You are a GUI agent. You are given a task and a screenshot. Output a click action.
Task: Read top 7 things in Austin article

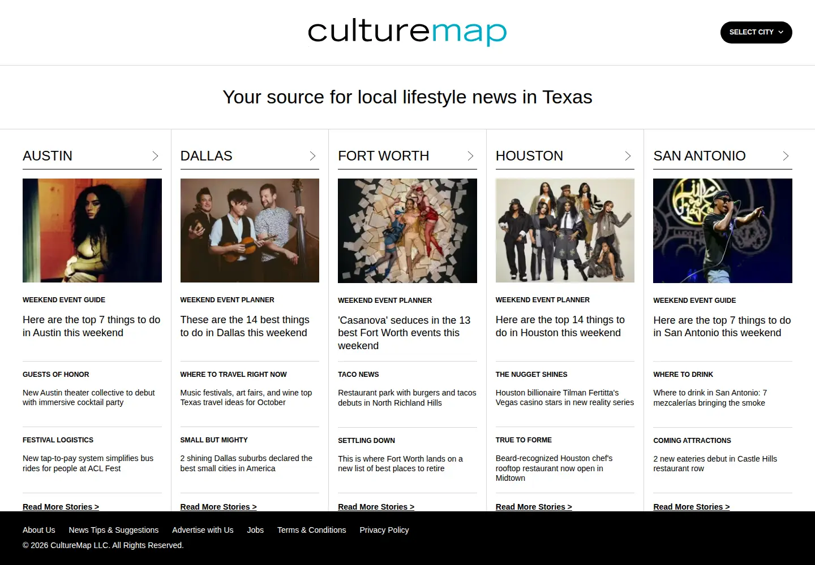(x=92, y=327)
